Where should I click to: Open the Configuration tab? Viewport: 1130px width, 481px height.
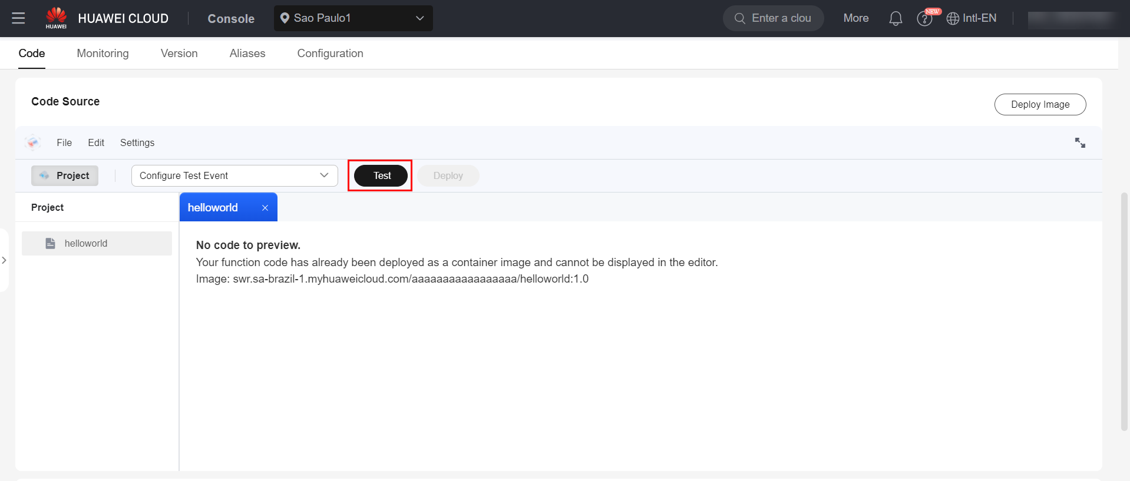[330, 54]
